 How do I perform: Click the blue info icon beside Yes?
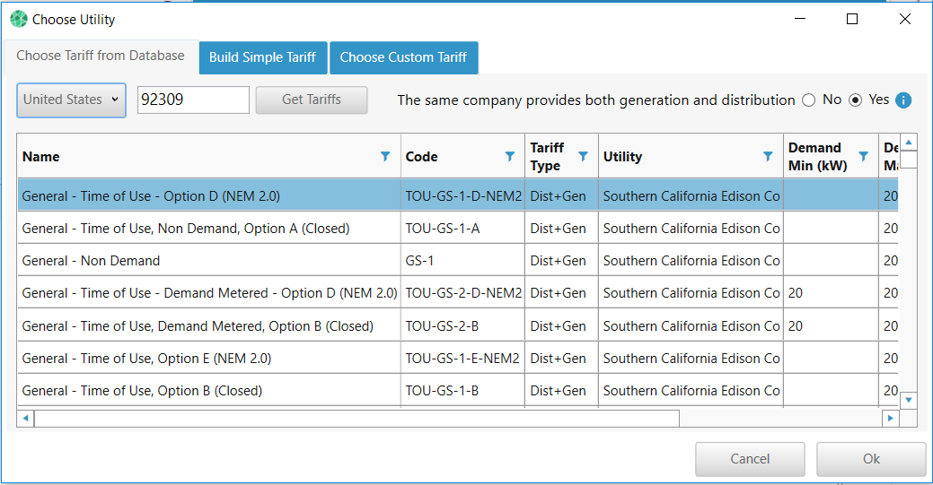click(x=903, y=100)
